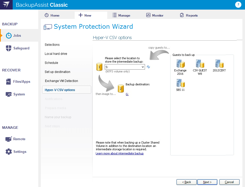
Task: Click the Safeguard shield icon
Action: pyautogui.click(x=9, y=48)
